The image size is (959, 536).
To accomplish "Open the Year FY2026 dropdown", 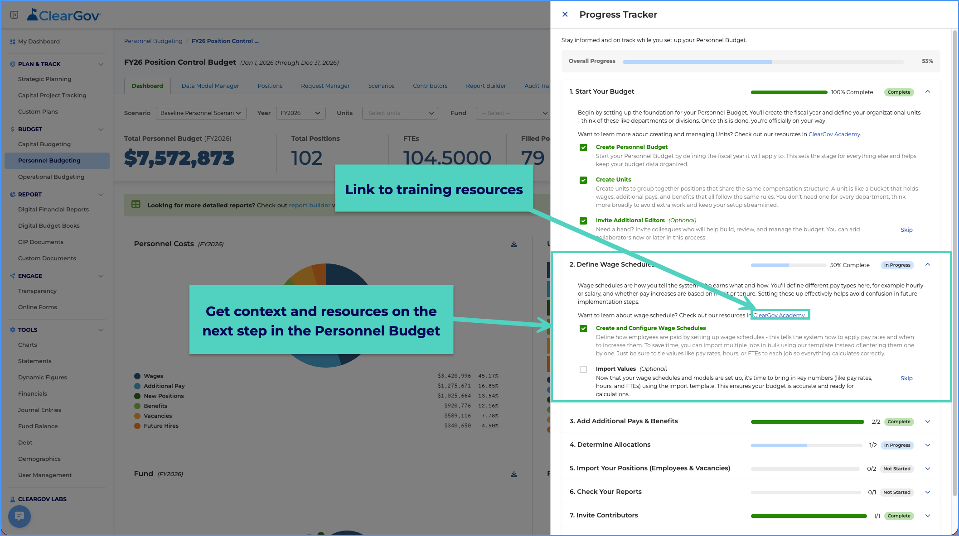I will click(300, 113).
